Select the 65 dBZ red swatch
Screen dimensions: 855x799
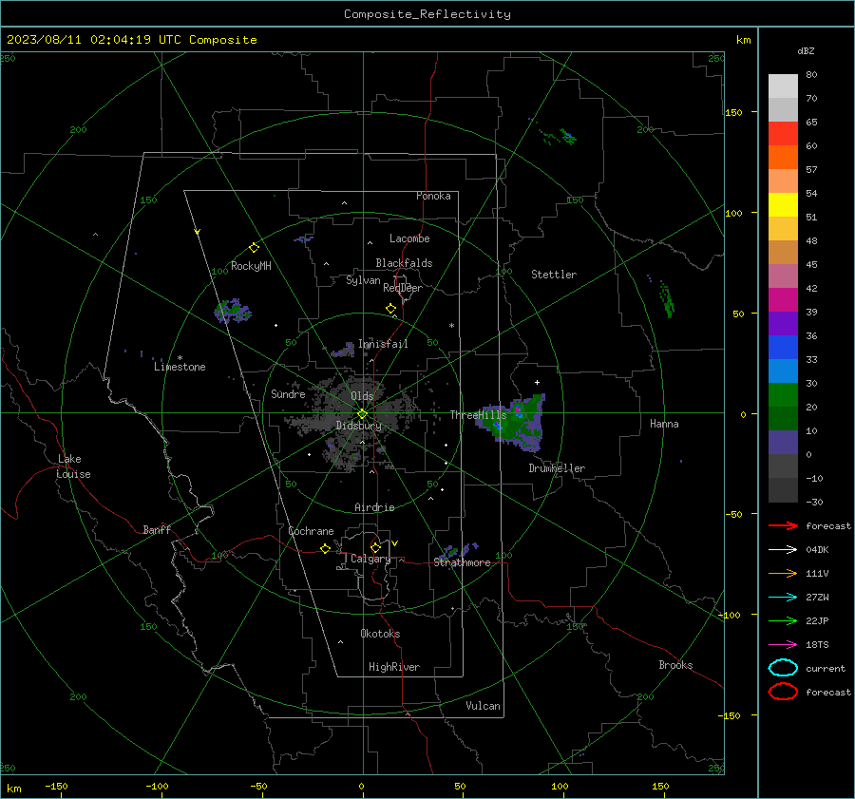click(x=783, y=133)
